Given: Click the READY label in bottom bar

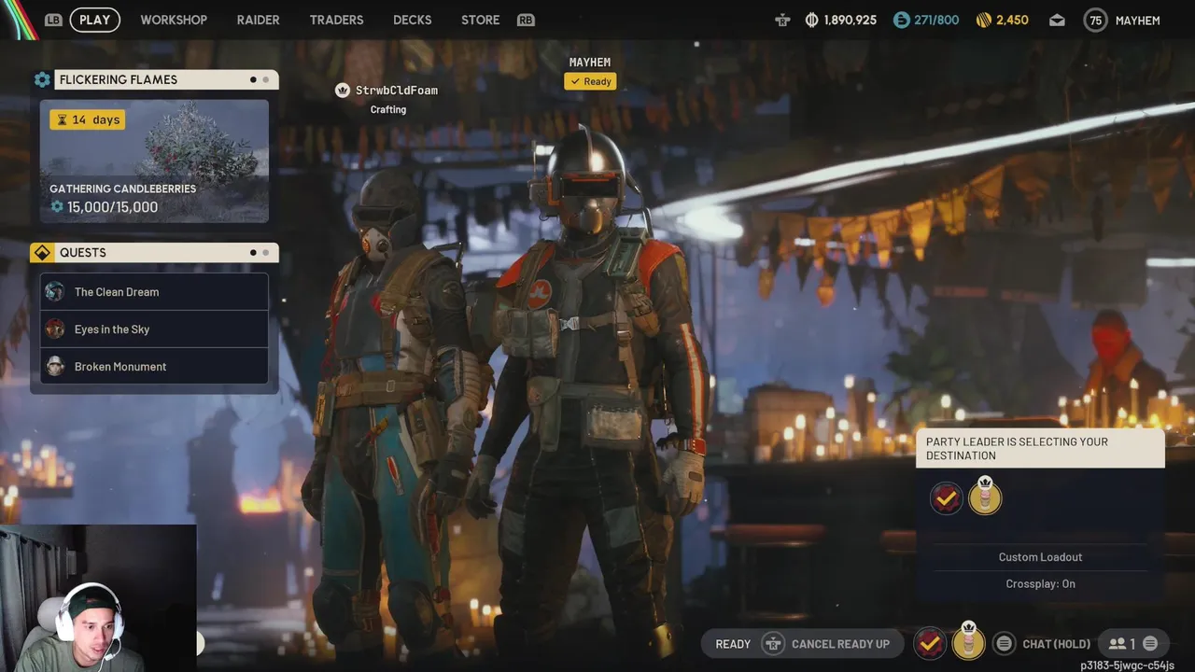Looking at the screenshot, I should pyautogui.click(x=733, y=644).
